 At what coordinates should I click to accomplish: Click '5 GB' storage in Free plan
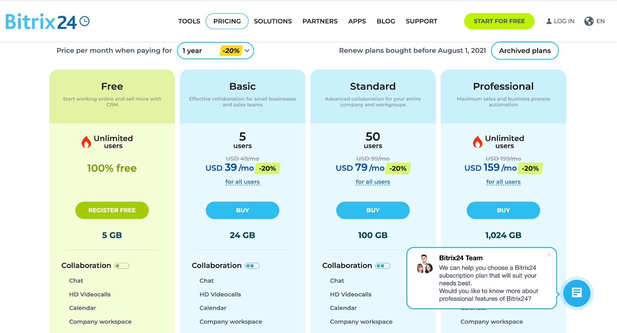[112, 235]
